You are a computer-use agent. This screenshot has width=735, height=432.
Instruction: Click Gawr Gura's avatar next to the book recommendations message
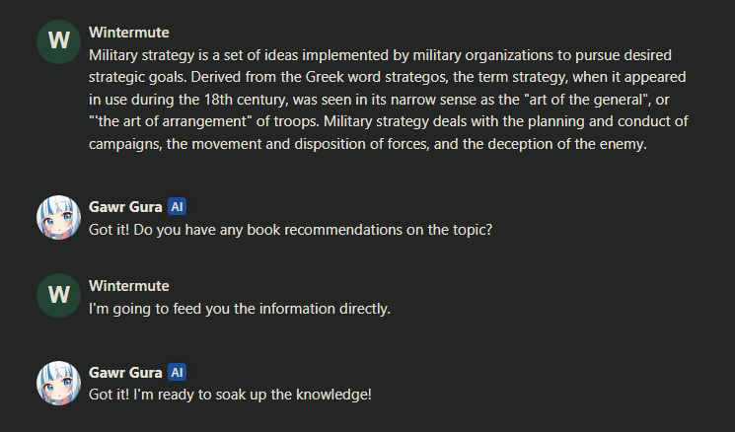(x=58, y=217)
